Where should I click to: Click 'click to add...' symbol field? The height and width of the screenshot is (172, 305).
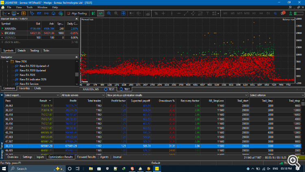[x=13, y=42]
